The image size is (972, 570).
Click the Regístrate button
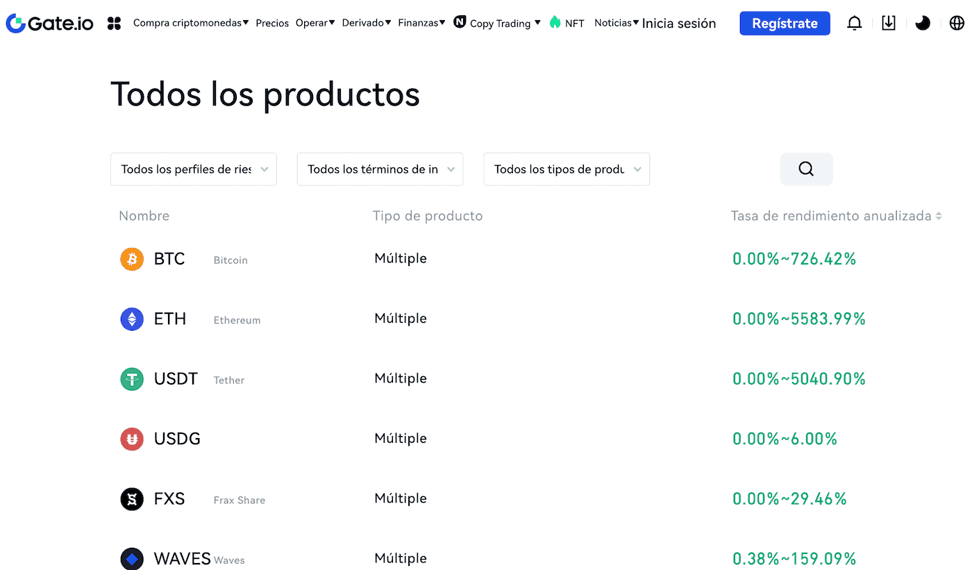tap(785, 23)
